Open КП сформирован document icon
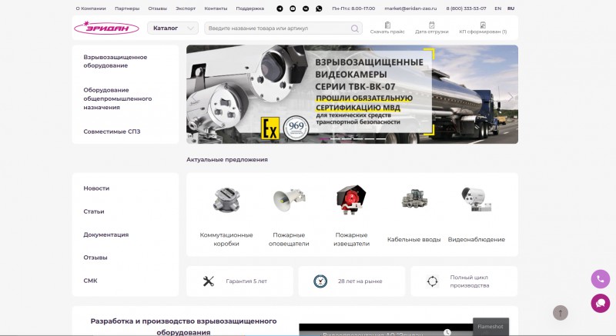 click(483, 25)
